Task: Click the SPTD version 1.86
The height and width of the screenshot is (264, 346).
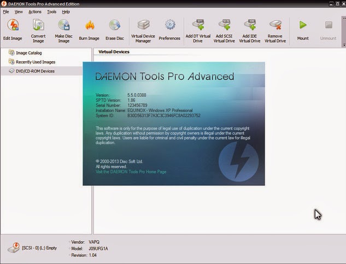Action: (x=131, y=100)
